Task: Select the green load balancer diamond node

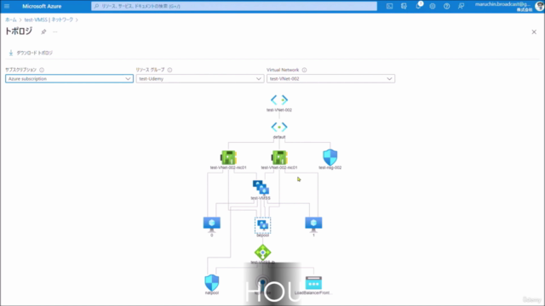Action: point(263,252)
